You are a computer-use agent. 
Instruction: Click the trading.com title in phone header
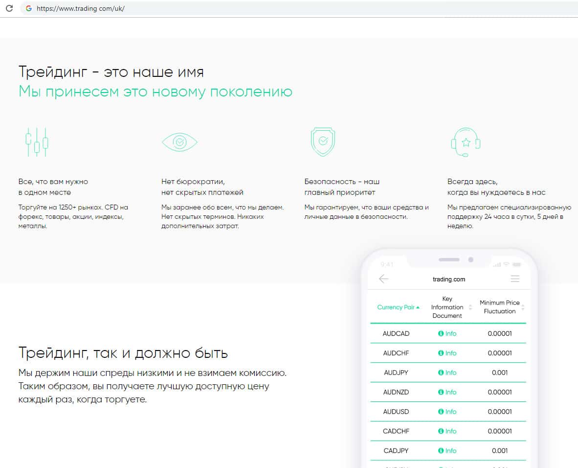click(x=448, y=280)
